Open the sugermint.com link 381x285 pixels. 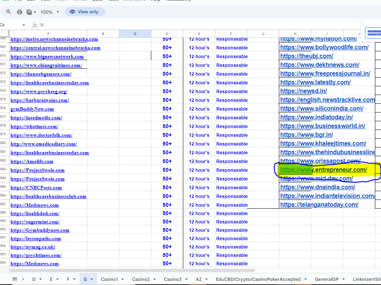click(x=35, y=222)
